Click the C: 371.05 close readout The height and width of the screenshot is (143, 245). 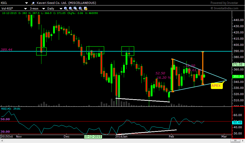[59, 13]
